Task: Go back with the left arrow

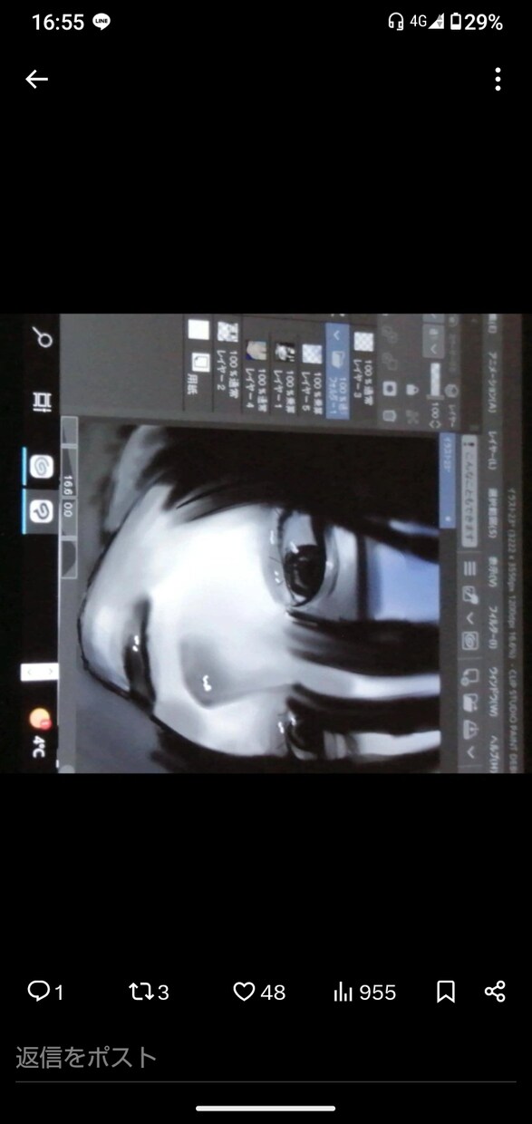Action: click(x=36, y=80)
